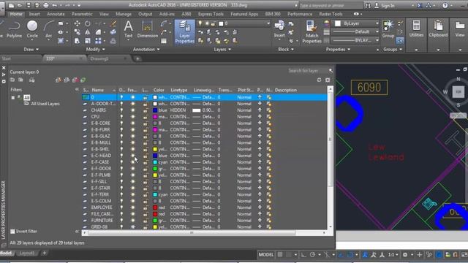This screenshot has width=468, height=263.
Task: Click the ViewCube top face
Action: click(458, 92)
